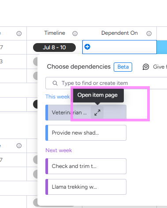This screenshot has height=208, width=167.
Task: Click the heart speech-bubble feedback icon
Action: tap(146, 67)
